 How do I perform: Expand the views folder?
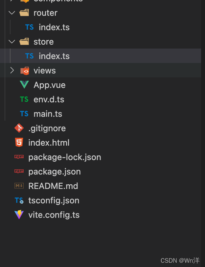click(12, 70)
